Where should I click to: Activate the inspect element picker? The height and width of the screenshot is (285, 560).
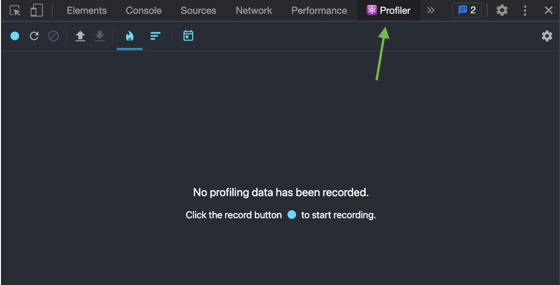(x=15, y=11)
